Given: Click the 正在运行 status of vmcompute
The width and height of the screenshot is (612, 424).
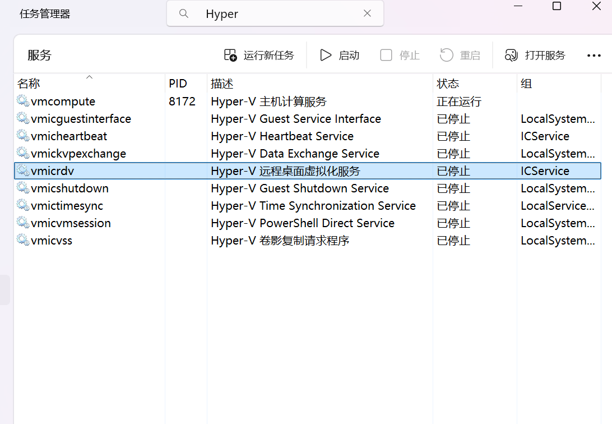Looking at the screenshot, I should [459, 102].
